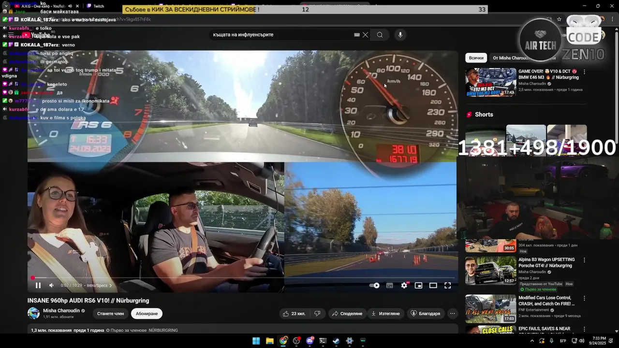Open the Modified Cars video thumbnail 17:03
The width and height of the screenshot is (619, 348).
pos(490,308)
